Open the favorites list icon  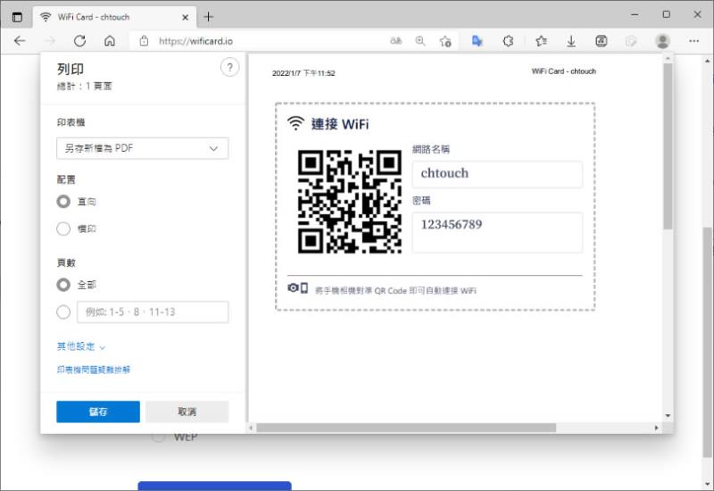pos(541,41)
